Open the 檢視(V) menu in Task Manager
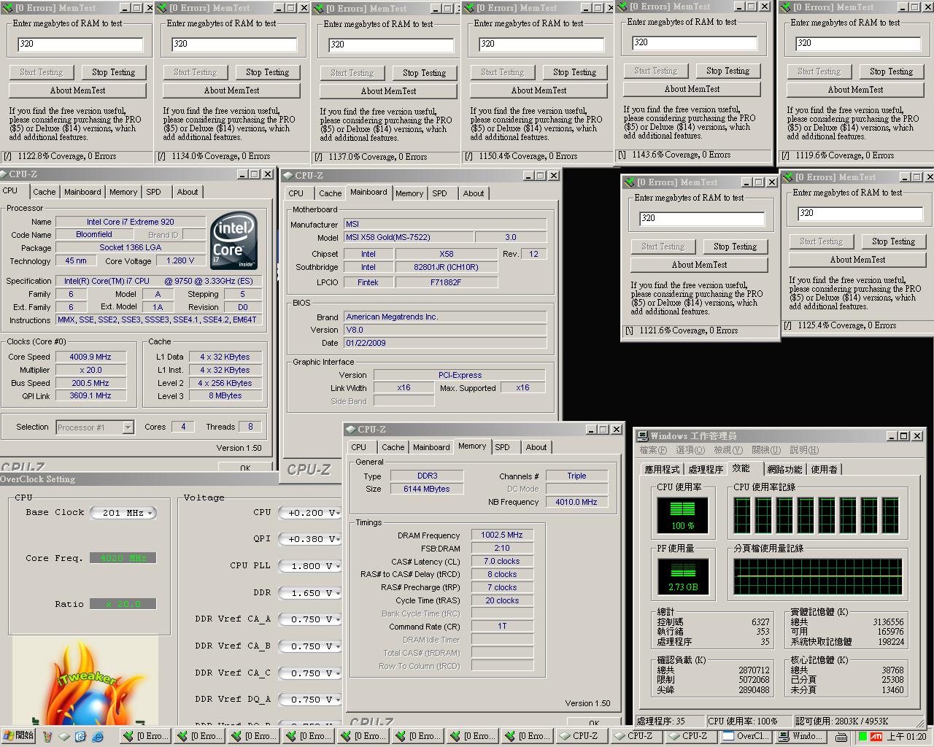Viewport: 934px width, 747px height. (x=728, y=450)
